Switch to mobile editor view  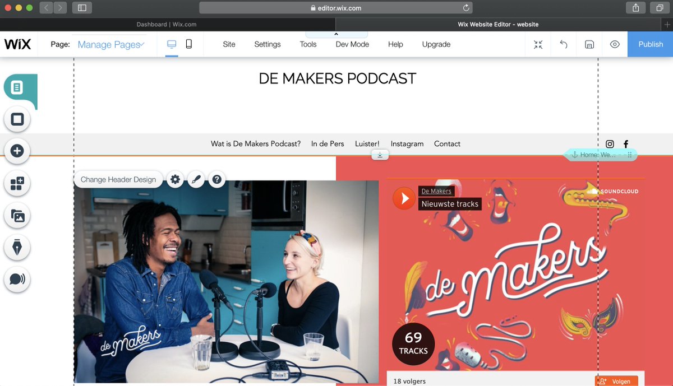pos(189,44)
